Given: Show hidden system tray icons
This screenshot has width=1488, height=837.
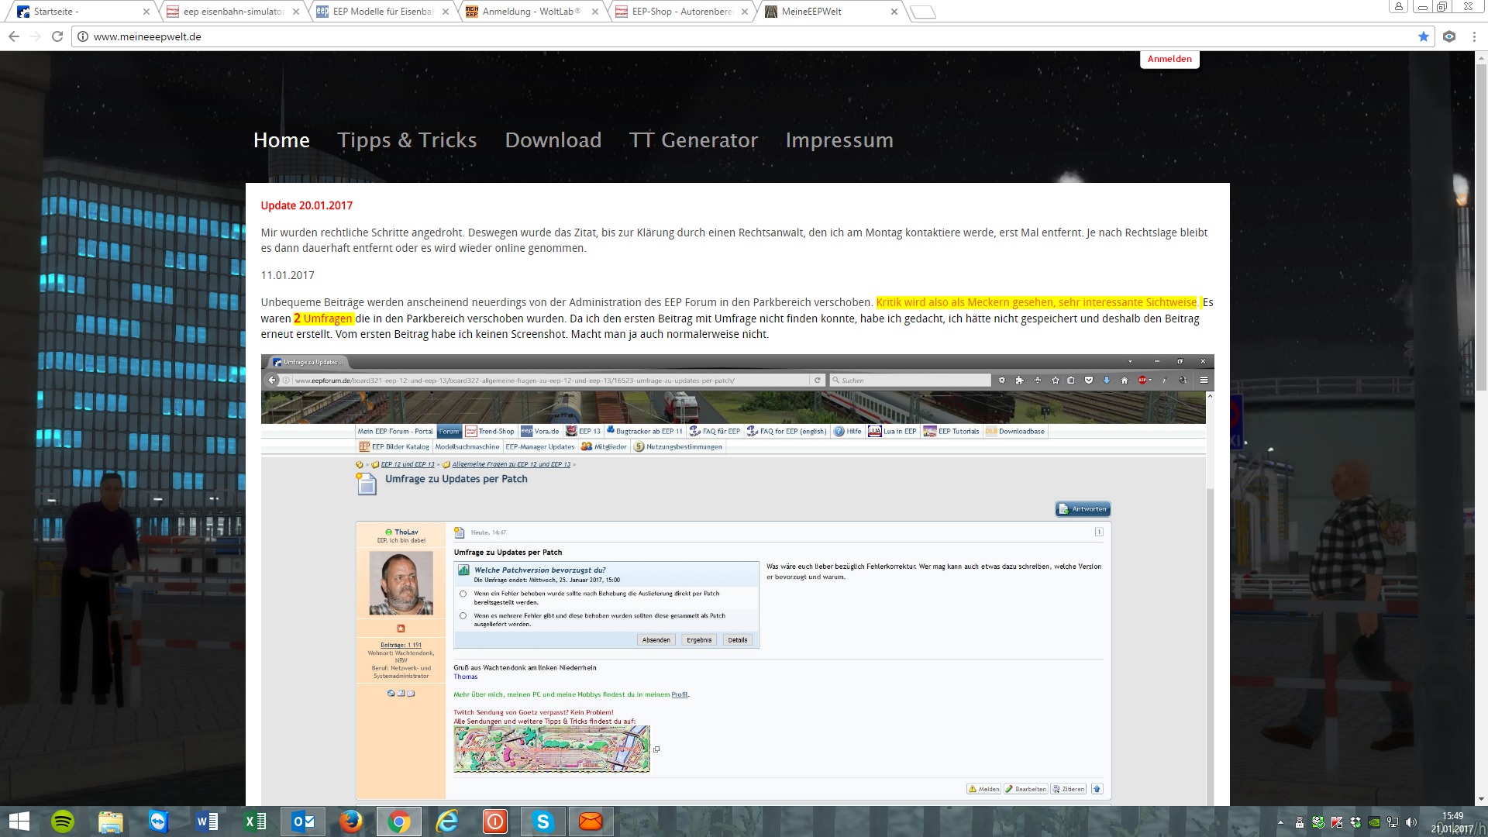Looking at the screenshot, I should tap(1280, 822).
